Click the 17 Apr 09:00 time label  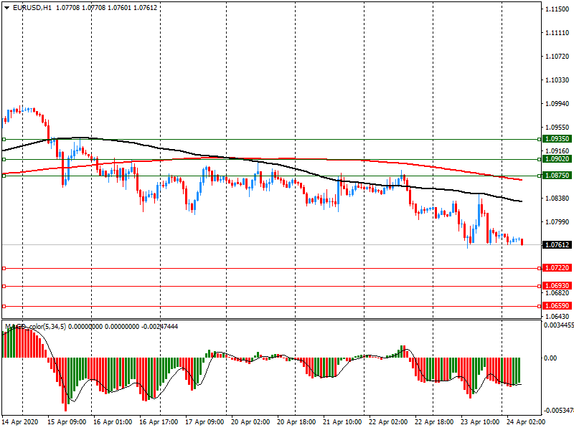coord(204,422)
